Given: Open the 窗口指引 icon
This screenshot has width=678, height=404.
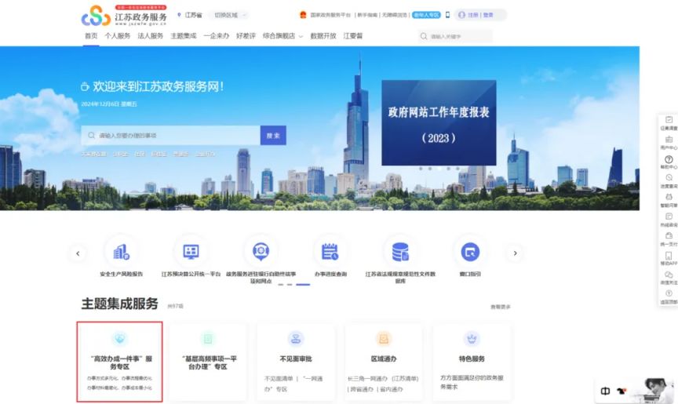Looking at the screenshot, I should click(470, 253).
